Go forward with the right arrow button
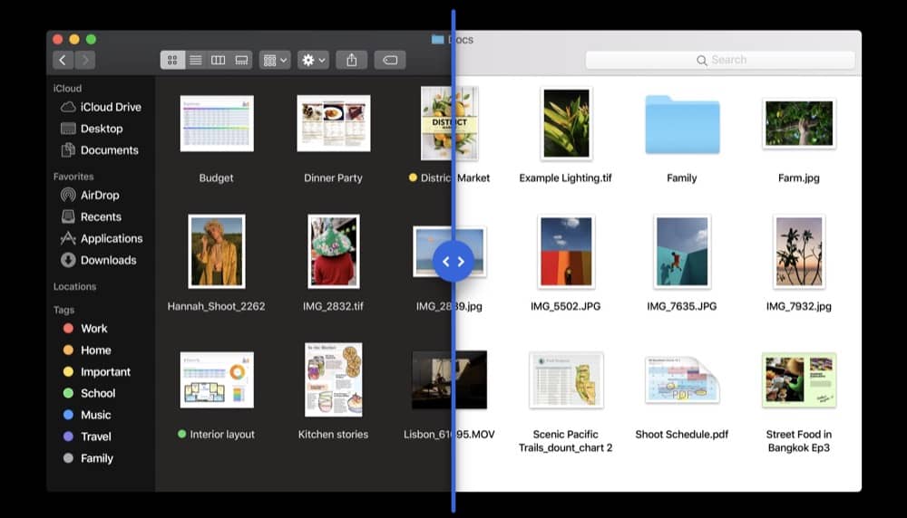Screen dimensions: 907x518 pos(85,60)
